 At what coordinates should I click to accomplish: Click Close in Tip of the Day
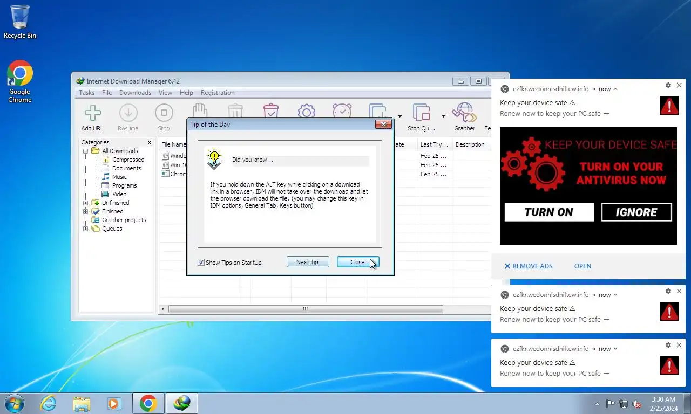(357, 262)
